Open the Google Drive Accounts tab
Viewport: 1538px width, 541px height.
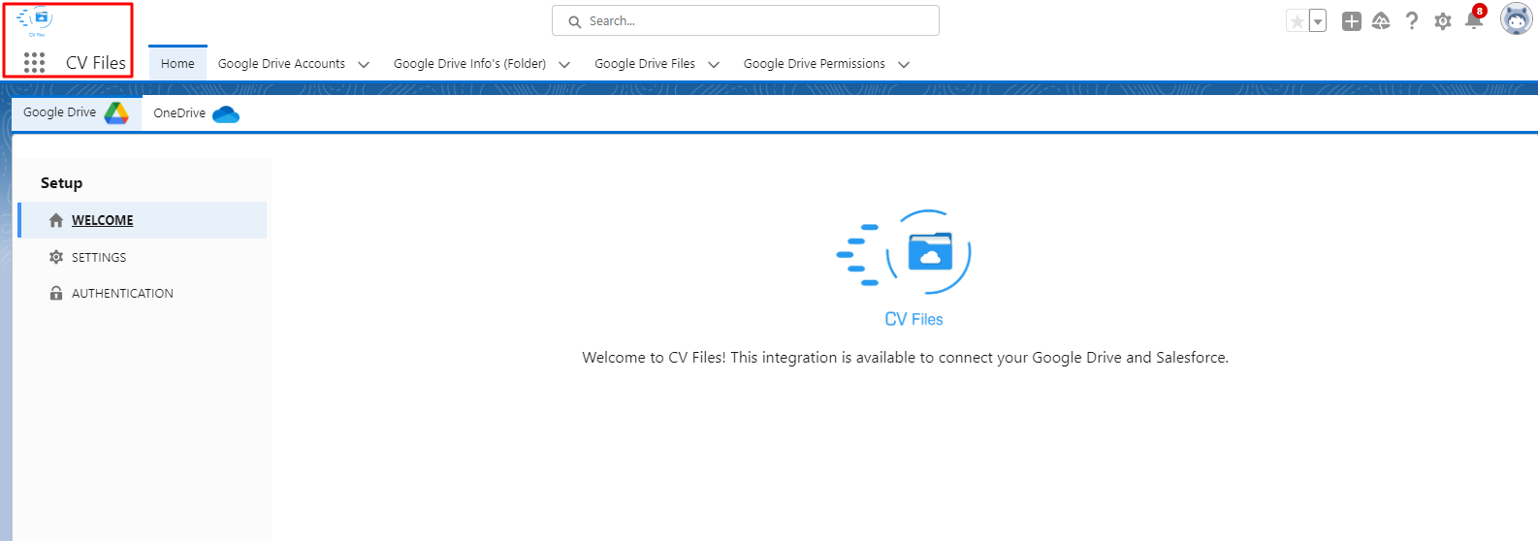point(281,64)
